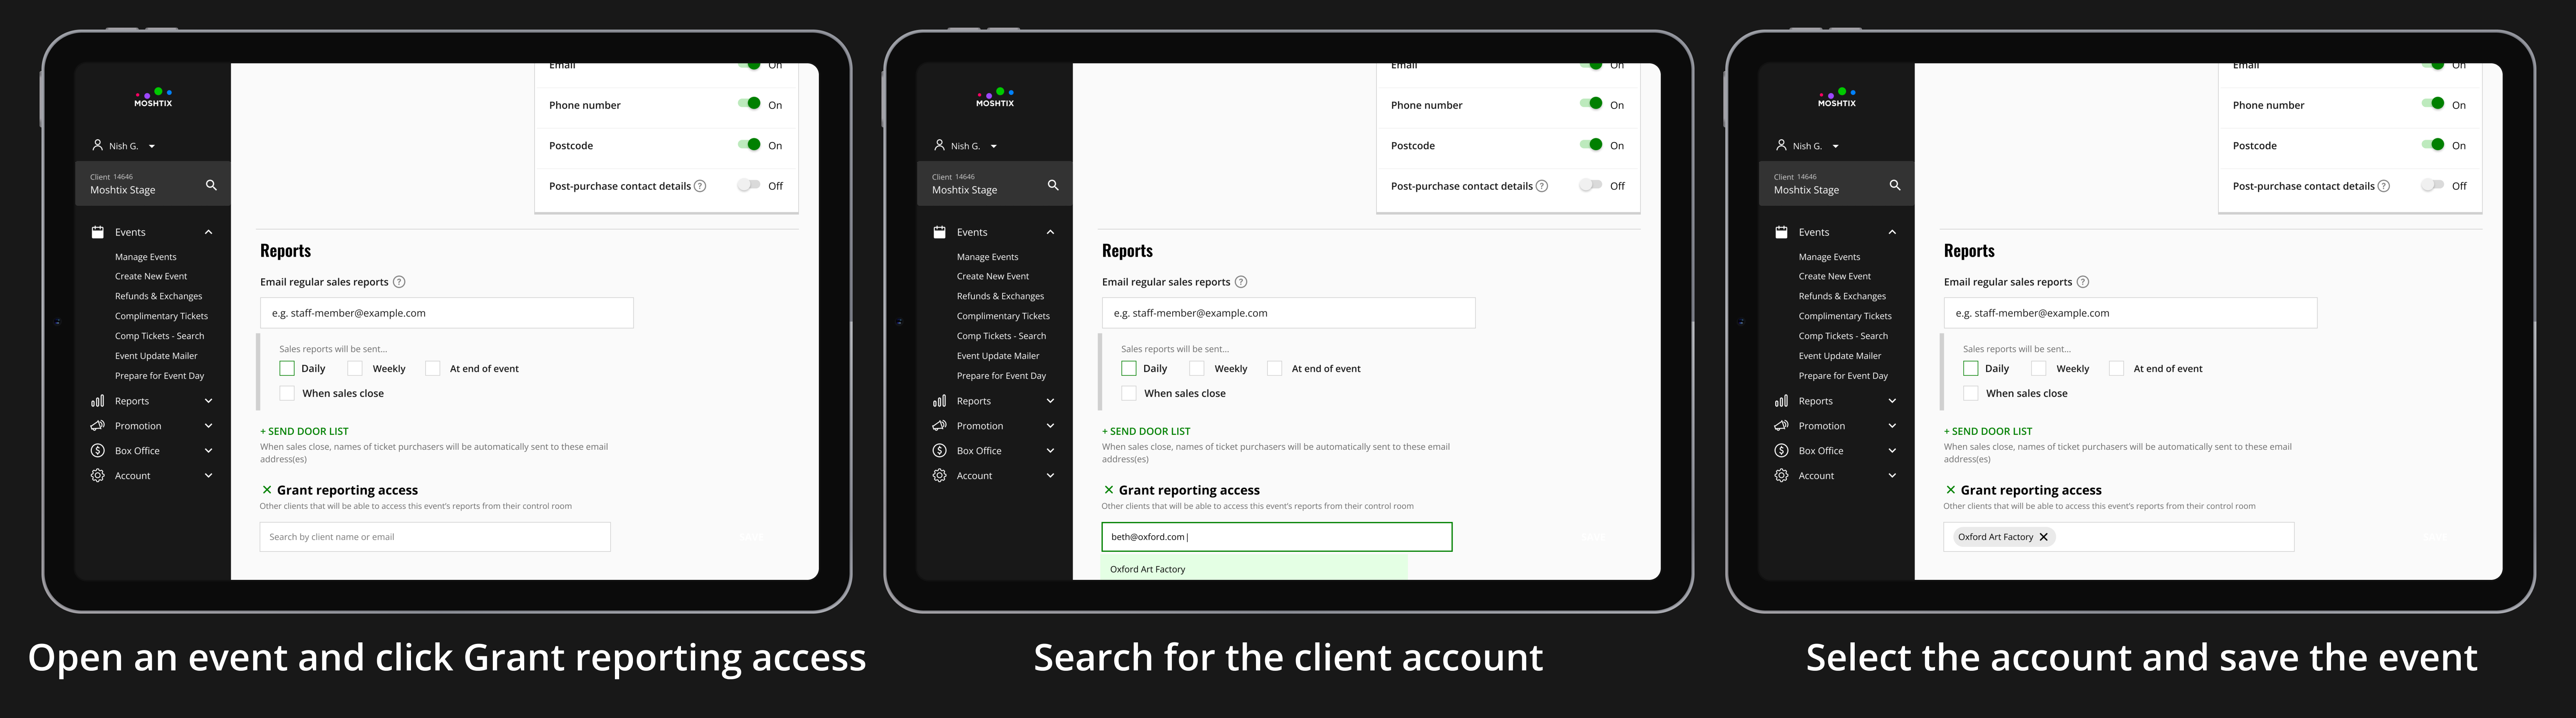Open the Nish G. user dropdown on middle tablet
This screenshot has width=2576, height=718.
994,147
